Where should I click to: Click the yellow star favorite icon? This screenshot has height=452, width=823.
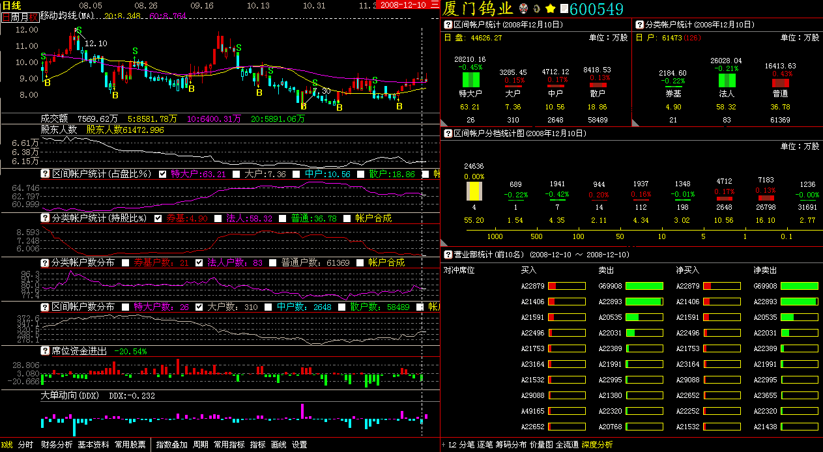(x=551, y=9)
